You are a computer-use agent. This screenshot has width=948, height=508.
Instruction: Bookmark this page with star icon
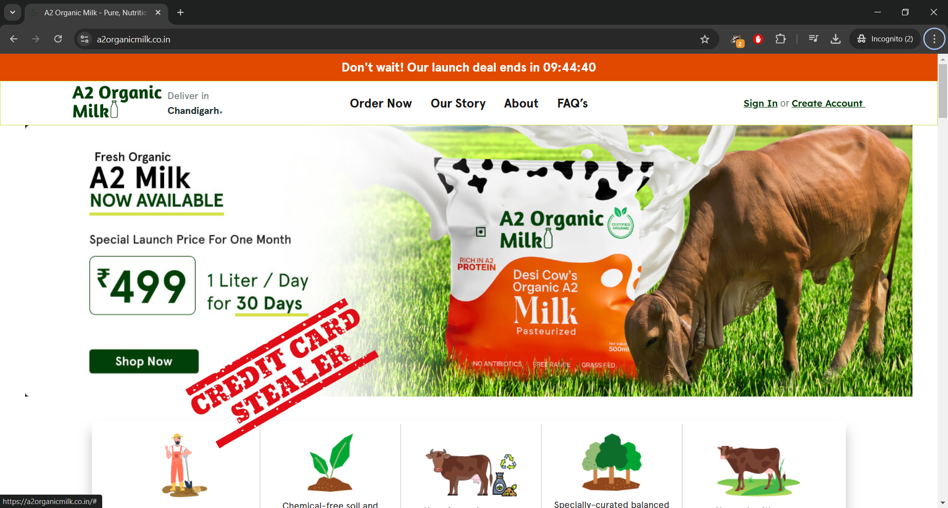click(705, 39)
